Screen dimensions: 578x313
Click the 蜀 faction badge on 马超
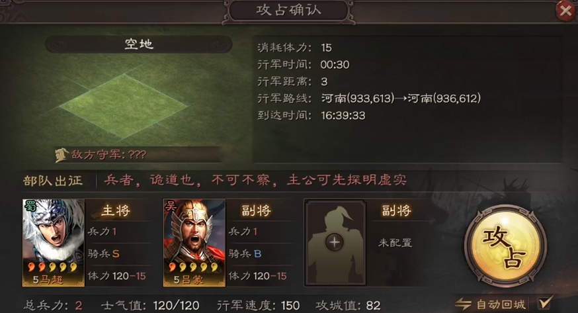(x=30, y=206)
